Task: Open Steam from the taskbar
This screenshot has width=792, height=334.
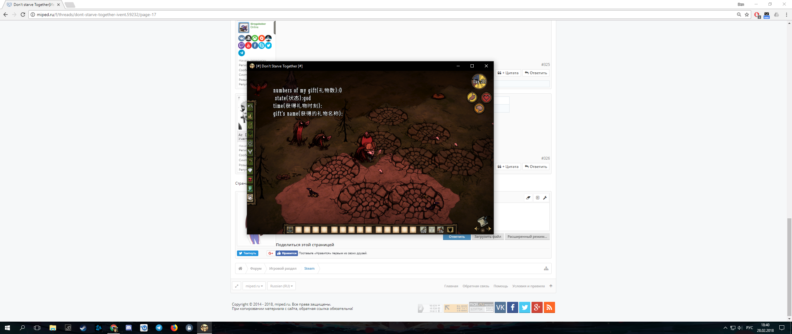Action: [83, 328]
